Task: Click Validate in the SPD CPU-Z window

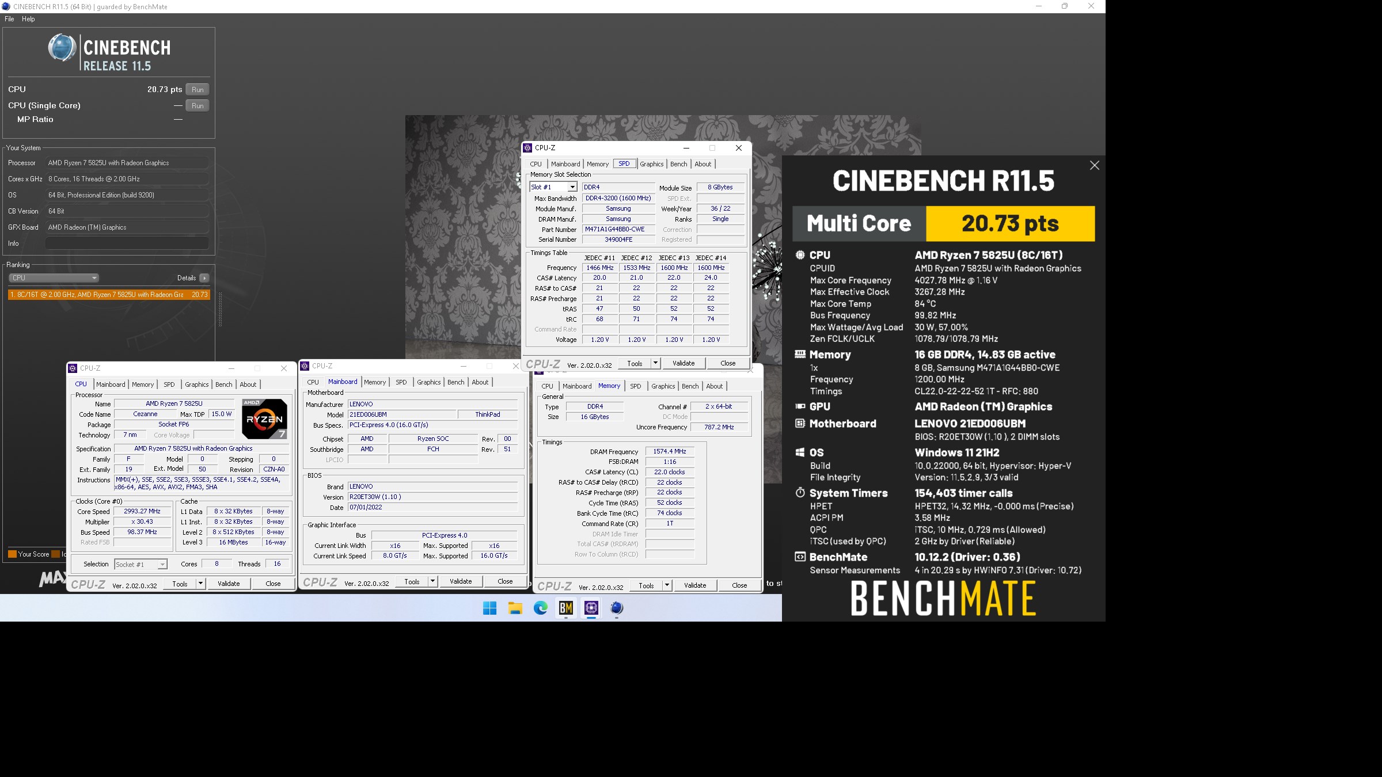Action: [684, 363]
